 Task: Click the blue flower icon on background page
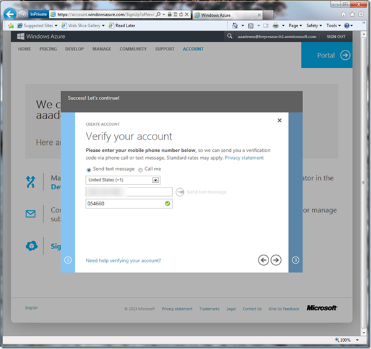31,246
